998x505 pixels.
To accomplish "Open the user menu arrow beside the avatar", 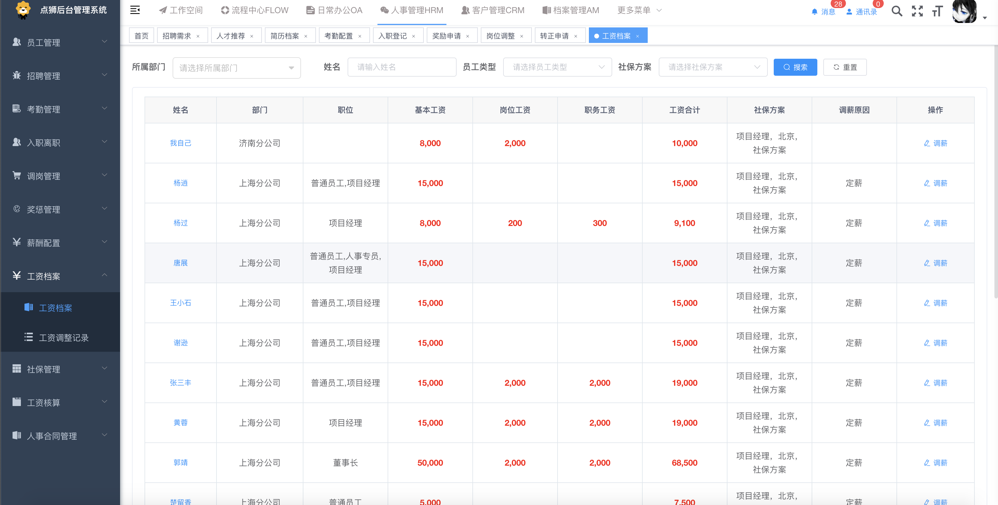I will click(x=985, y=18).
